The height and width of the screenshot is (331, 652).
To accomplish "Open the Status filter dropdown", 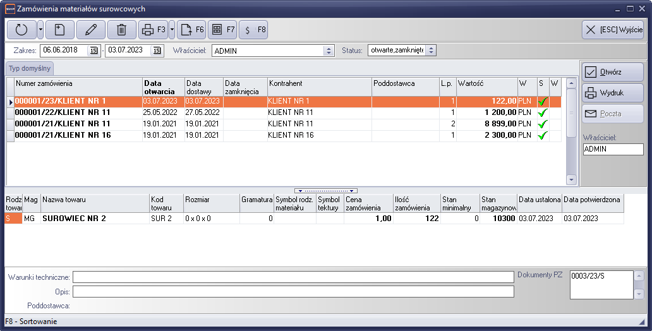I will [x=430, y=51].
